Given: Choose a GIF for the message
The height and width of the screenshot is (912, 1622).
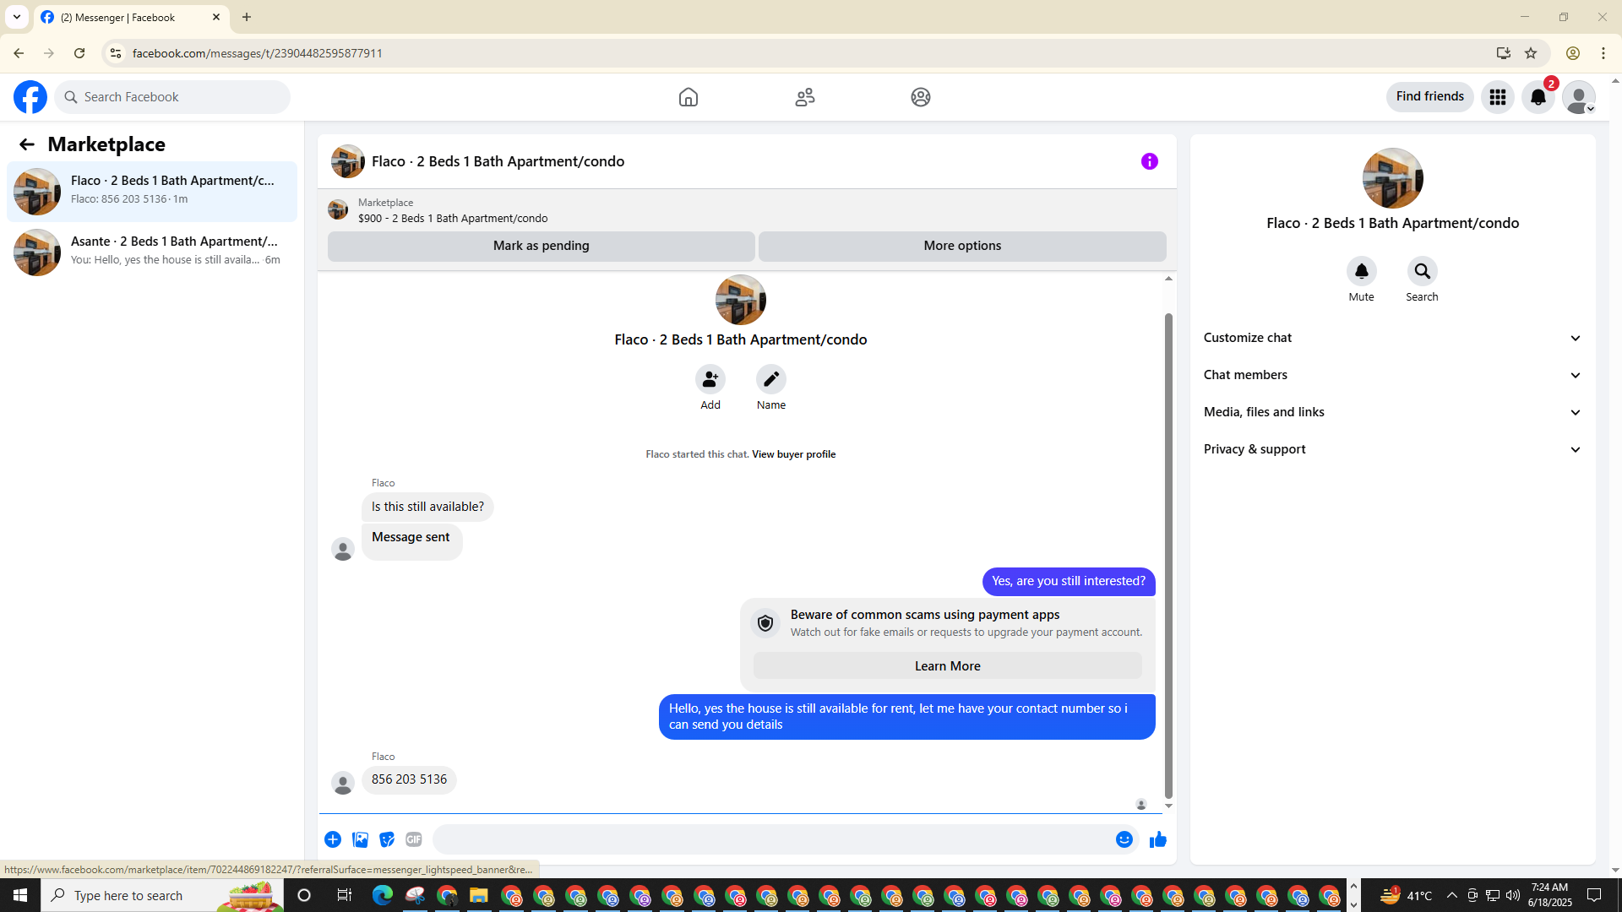Looking at the screenshot, I should (414, 839).
